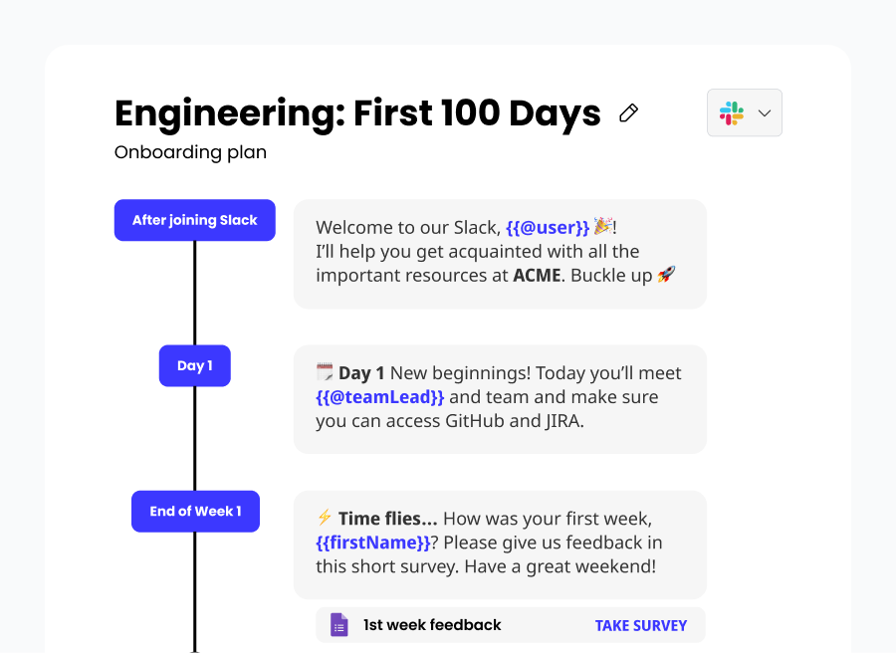Click the Engineering: First 100 Days title
The image size is (896, 653).
357,113
